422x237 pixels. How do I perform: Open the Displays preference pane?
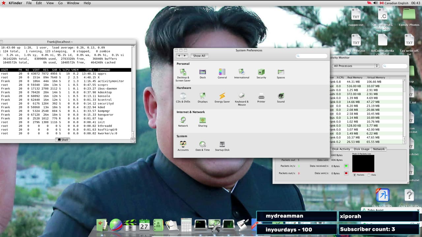tap(202, 98)
